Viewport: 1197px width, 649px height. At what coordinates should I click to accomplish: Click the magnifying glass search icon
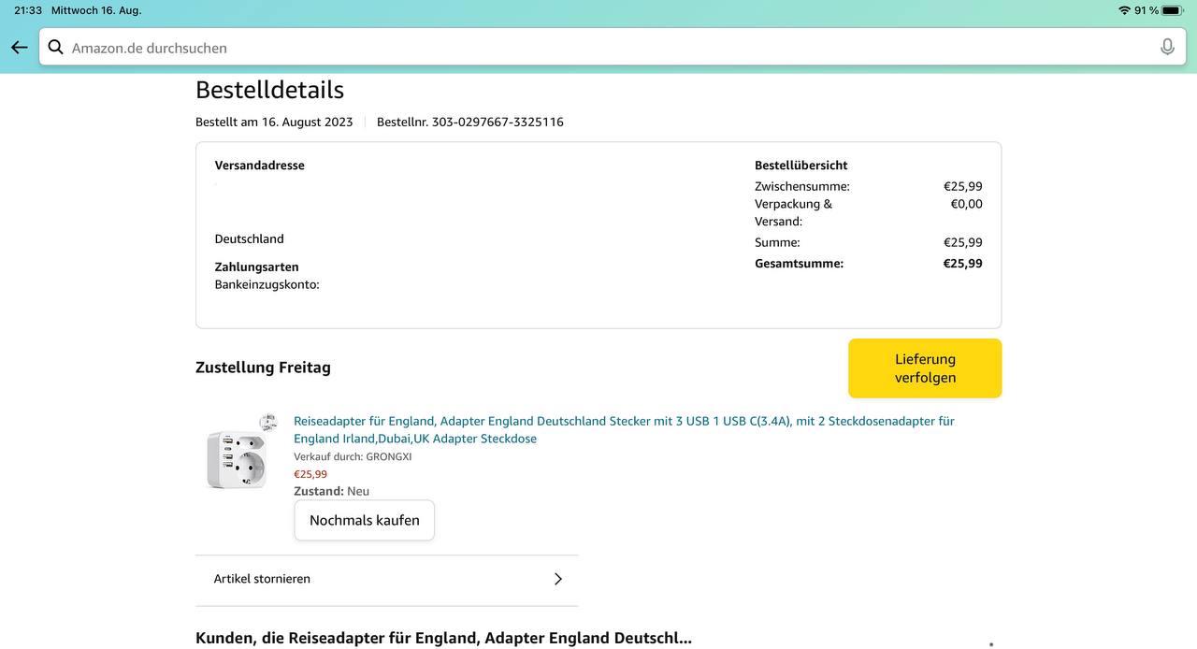click(x=56, y=48)
